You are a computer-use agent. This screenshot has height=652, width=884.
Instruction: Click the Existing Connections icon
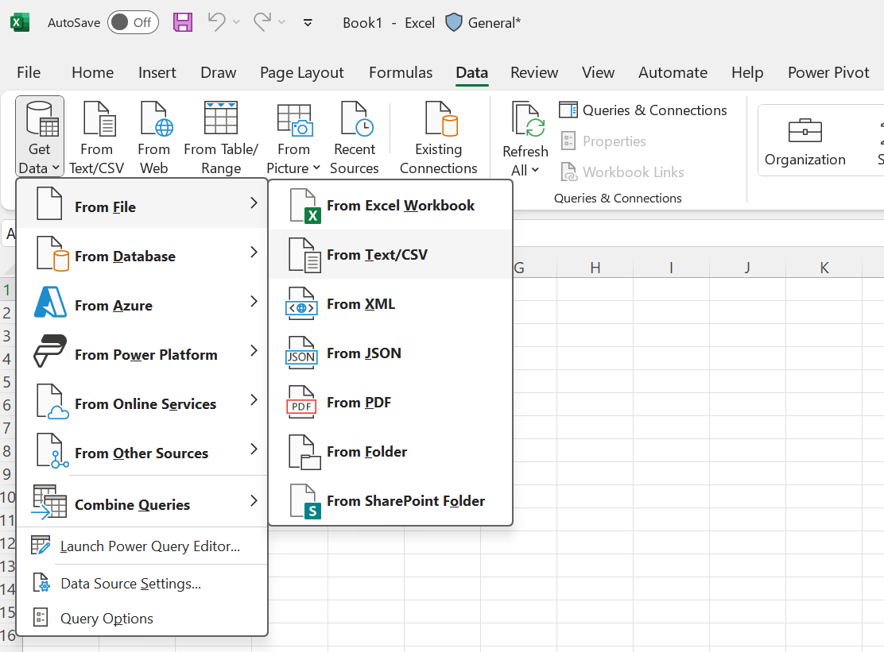[x=439, y=137]
